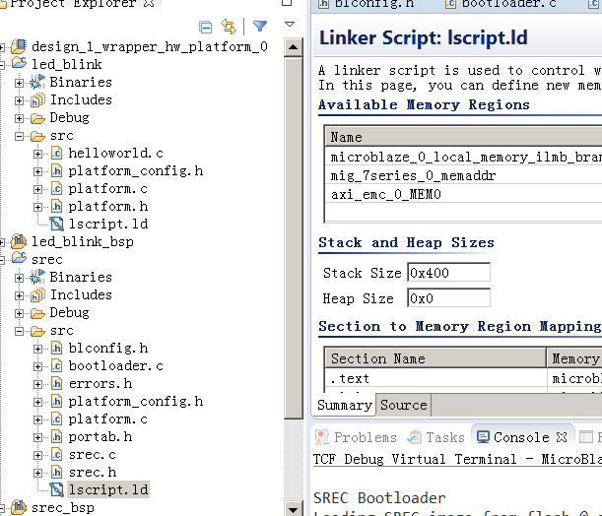602x516 pixels.
Task: Expand srec.h node
Action: (37, 473)
